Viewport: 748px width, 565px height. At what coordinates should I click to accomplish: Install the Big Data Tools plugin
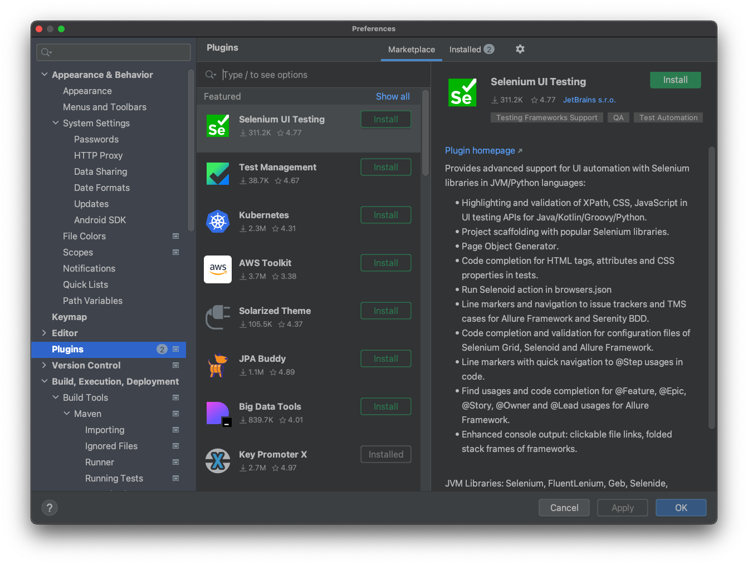[x=386, y=406]
